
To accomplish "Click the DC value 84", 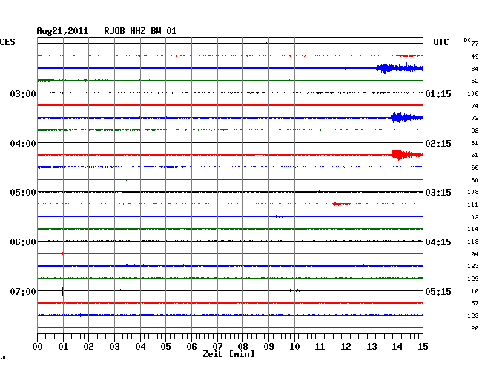I will pos(475,69).
